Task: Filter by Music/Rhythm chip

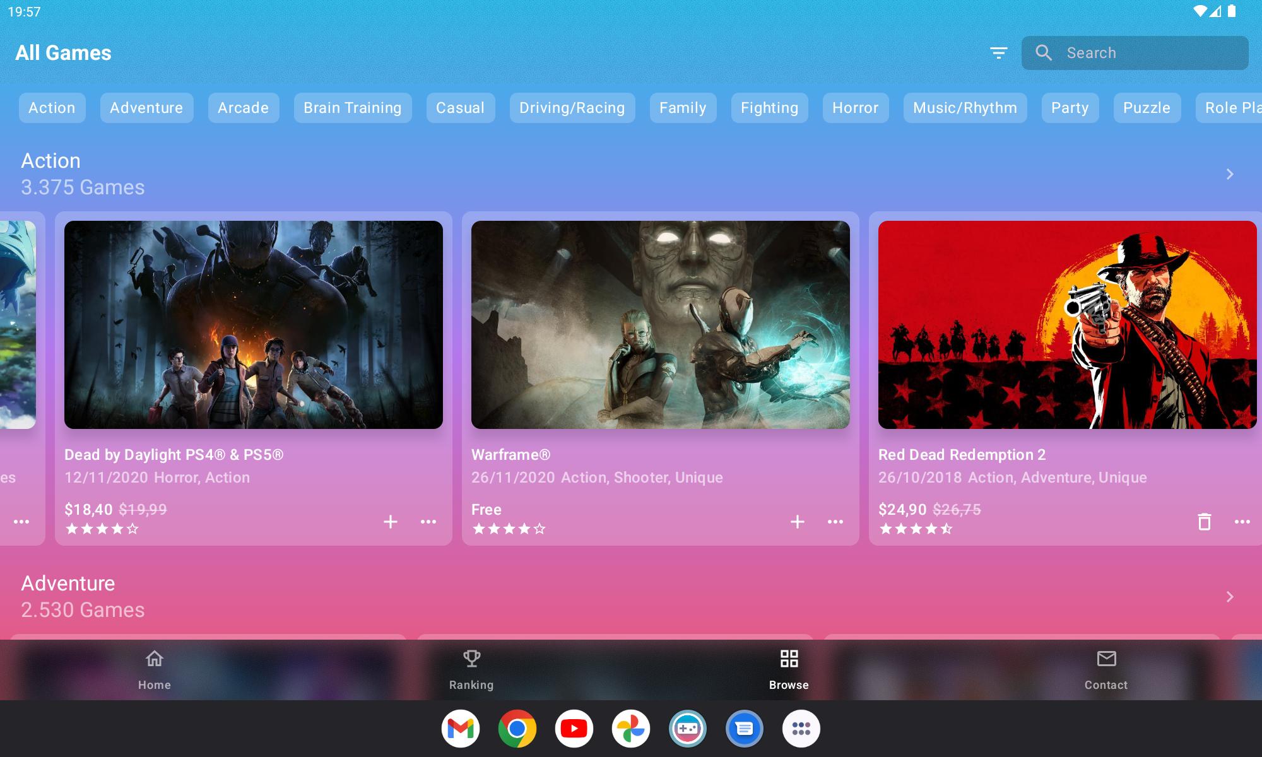Action: point(965,108)
